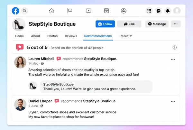Switch to the Photos tab
The image size is (193, 130).
click(x=52, y=36)
